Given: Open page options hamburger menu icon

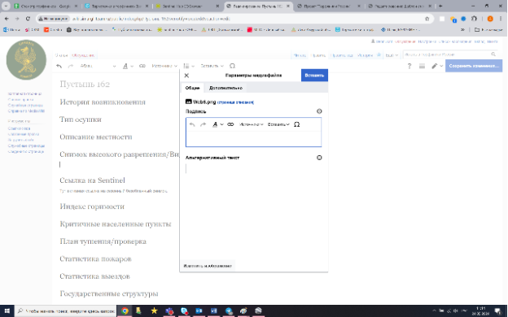Looking at the screenshot, I should click(422, 66).
